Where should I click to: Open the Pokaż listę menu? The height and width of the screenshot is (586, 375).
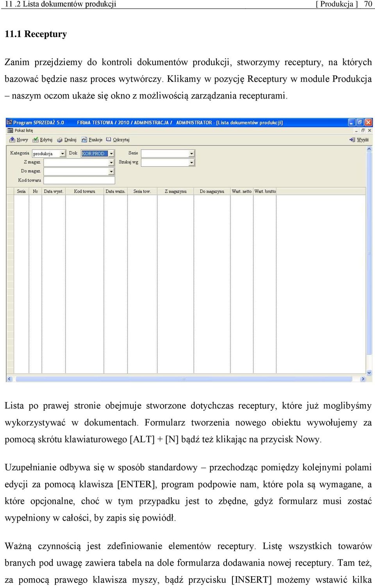tap(23, 131)
